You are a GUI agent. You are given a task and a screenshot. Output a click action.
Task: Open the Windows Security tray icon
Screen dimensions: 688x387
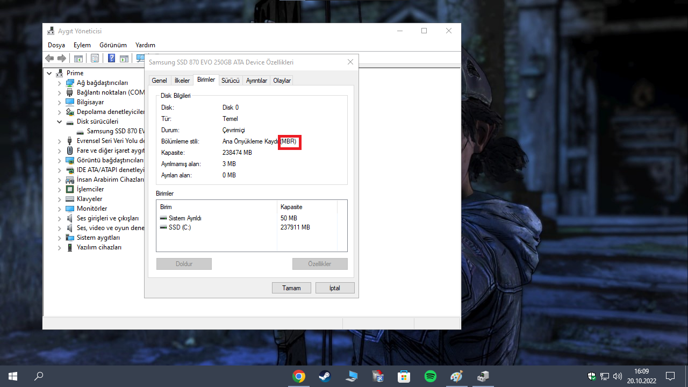click(x=592, y=376)
